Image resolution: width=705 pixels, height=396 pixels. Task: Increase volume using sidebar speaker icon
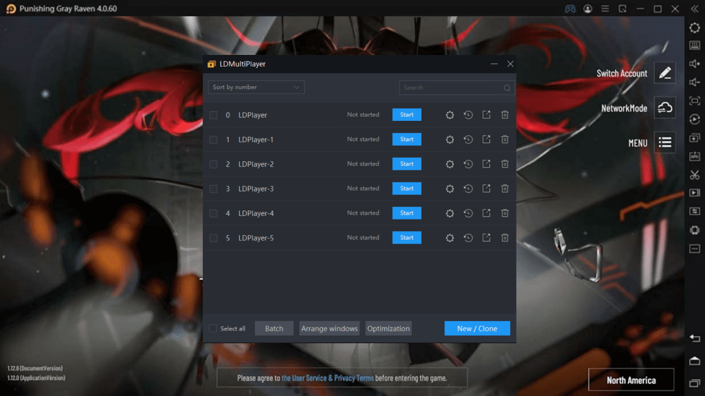tap(694, 64)
